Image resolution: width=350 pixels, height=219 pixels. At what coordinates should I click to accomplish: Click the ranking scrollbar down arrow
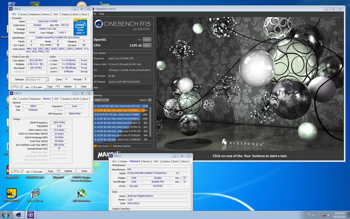pyautogui.click(x=150, y=141)
